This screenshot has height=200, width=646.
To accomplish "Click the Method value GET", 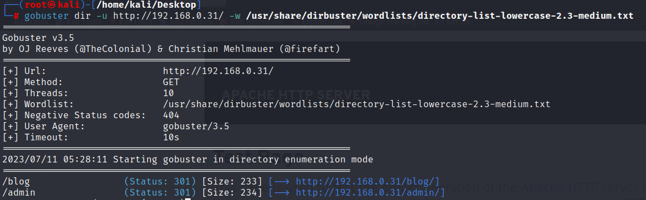I will tap(171, 82).
